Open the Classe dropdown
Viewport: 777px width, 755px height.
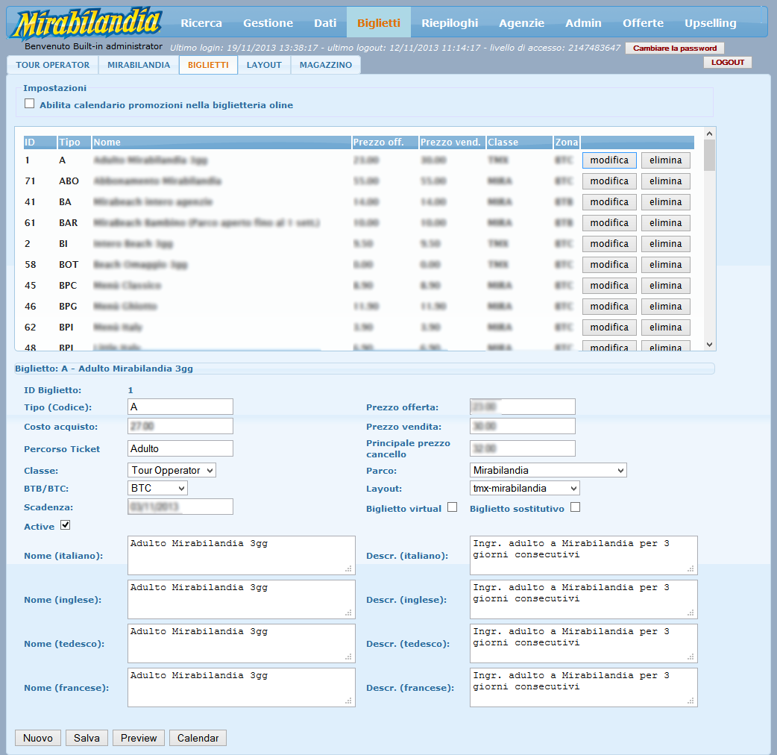[x=172, y=470]
